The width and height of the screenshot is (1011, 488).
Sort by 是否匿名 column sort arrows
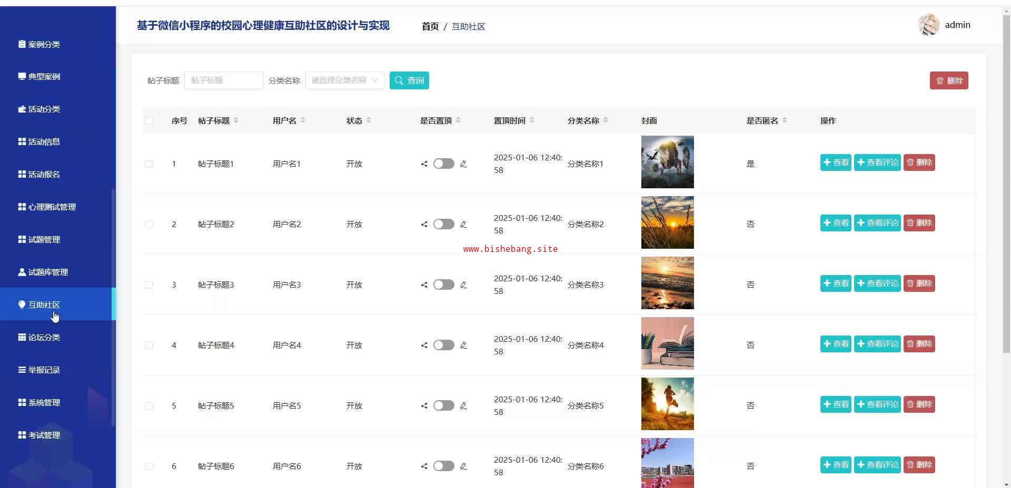785,120
